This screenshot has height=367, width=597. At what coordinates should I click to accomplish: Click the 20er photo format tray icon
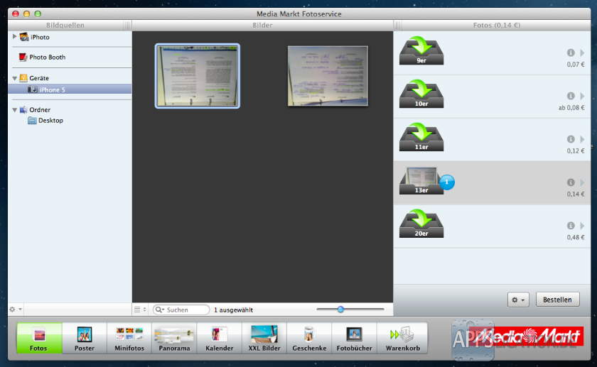pos(421,224)
